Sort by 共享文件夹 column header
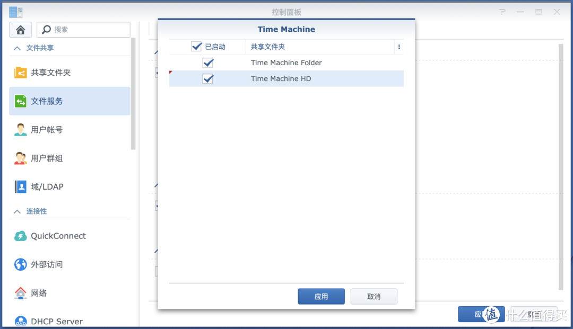Screen dimensions: 573x329 [x=268, y=47]
